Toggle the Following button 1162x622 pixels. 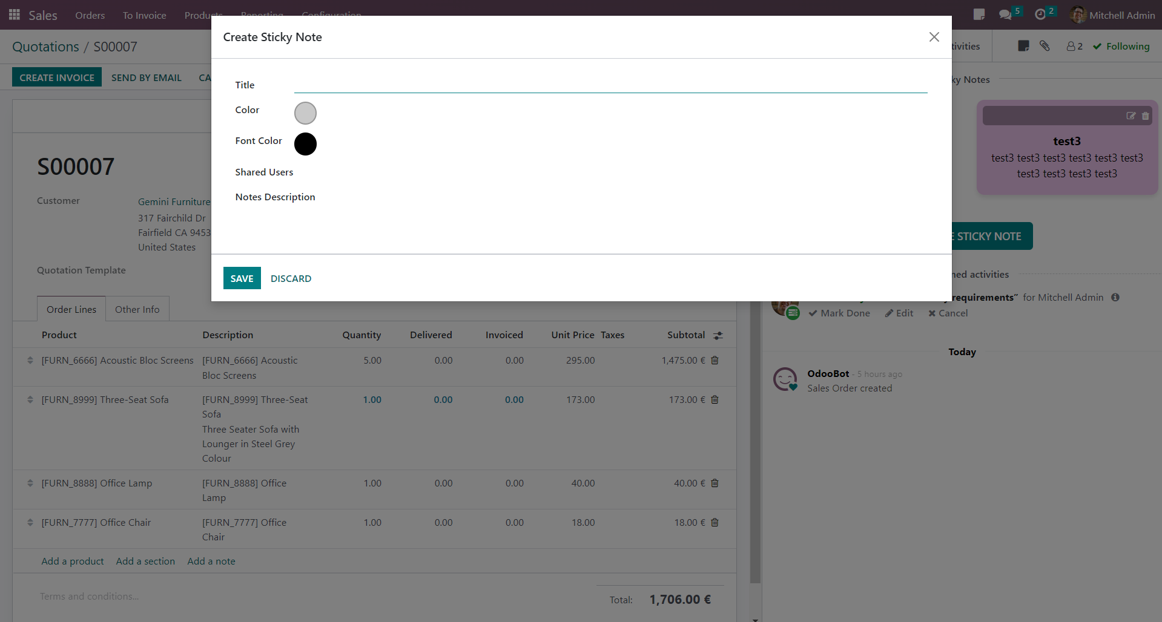pos(1121,46)
